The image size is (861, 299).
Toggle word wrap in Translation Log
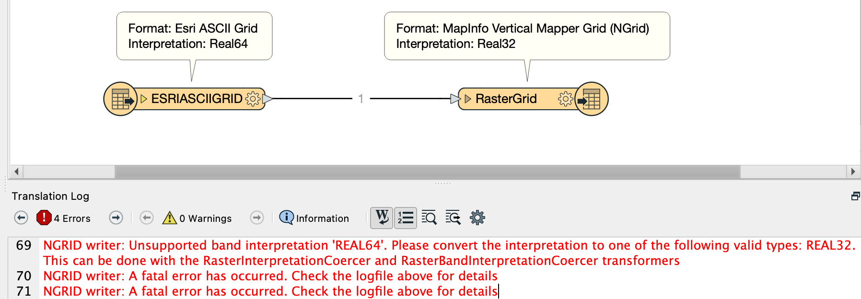(x=382, y=218)
